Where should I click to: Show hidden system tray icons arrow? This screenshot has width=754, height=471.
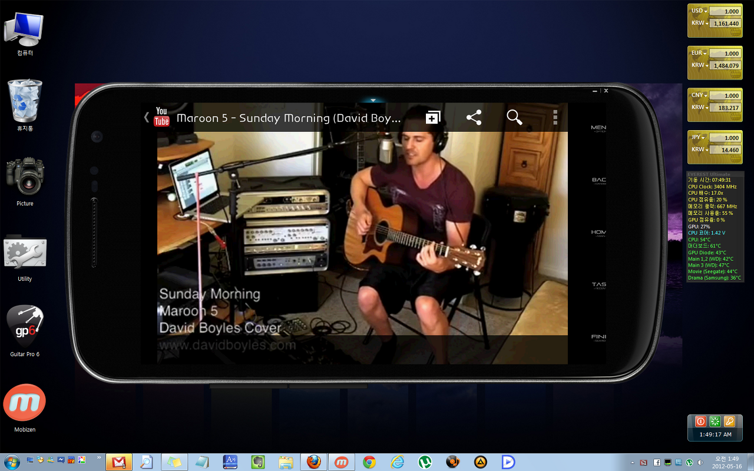pyautogui.click(x=633, y=463)
